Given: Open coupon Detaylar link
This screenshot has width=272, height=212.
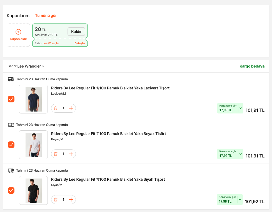Looking at the screenshot, I should pyautogui.click(x=80, y=43).
